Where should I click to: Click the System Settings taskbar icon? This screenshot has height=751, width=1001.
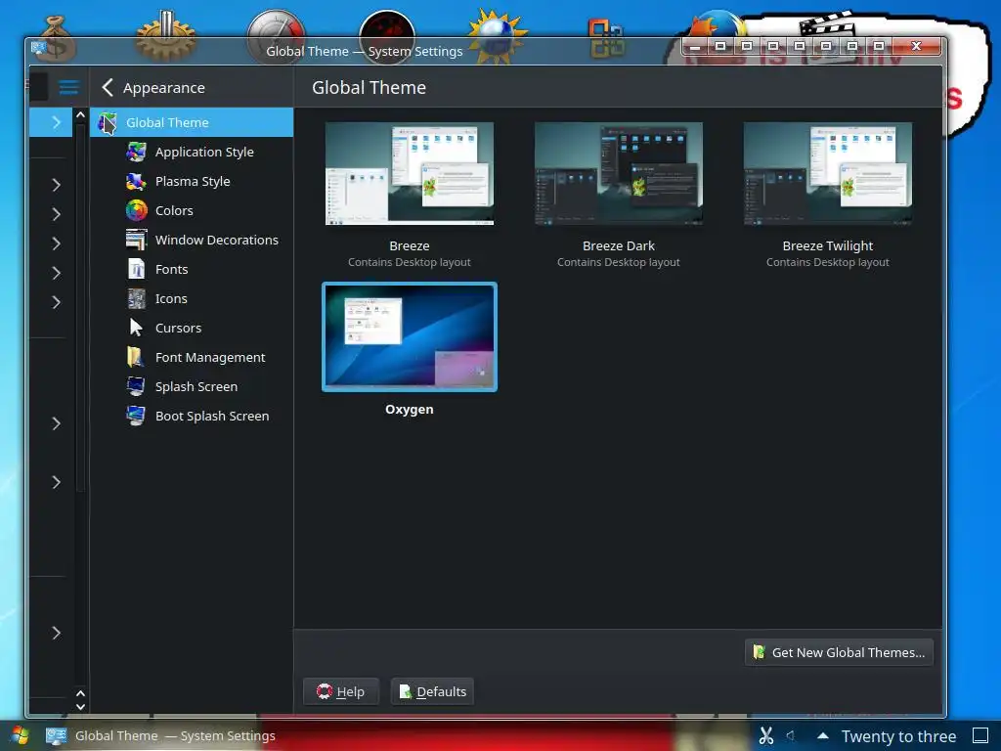[56, 735]
